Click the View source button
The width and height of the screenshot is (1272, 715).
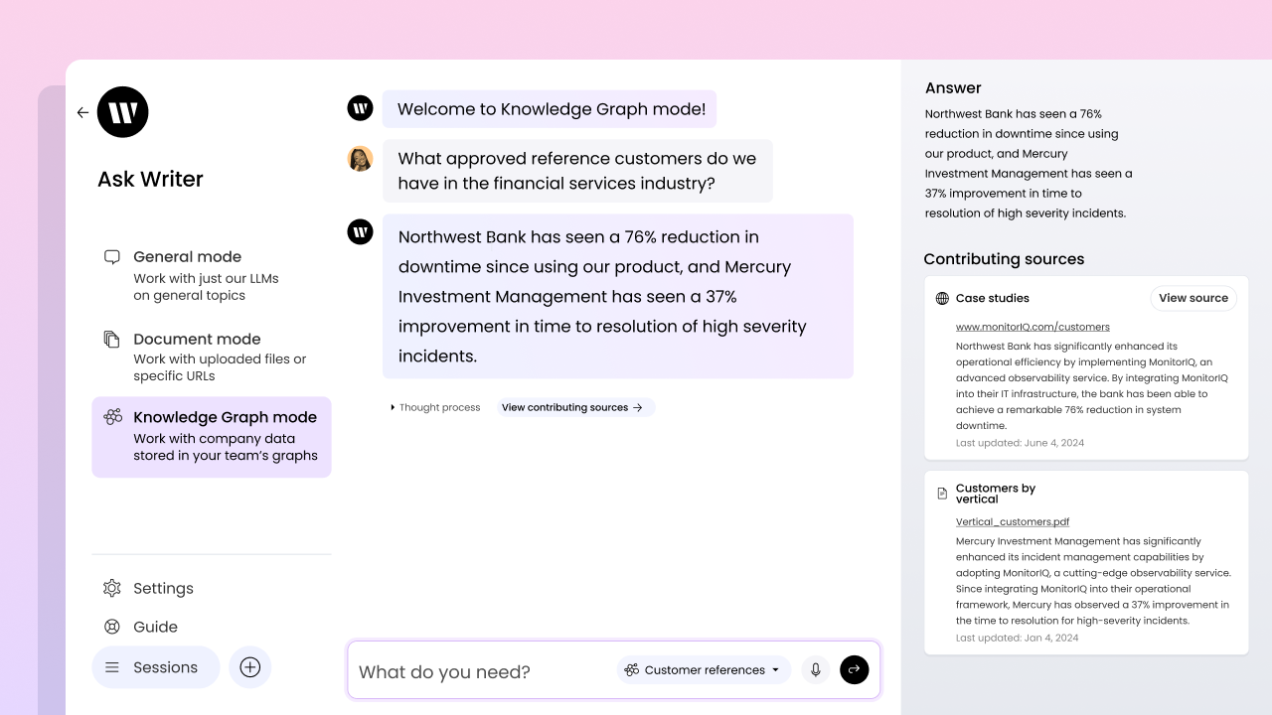pos(1192,298)
